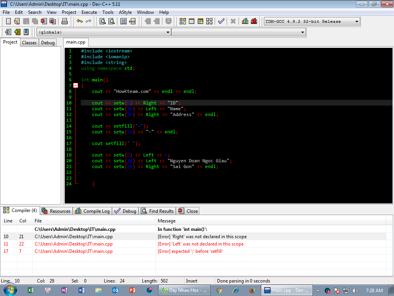
Task: Toggle bookmark using the blue bookmark icon
Action: tap(26, 32)
